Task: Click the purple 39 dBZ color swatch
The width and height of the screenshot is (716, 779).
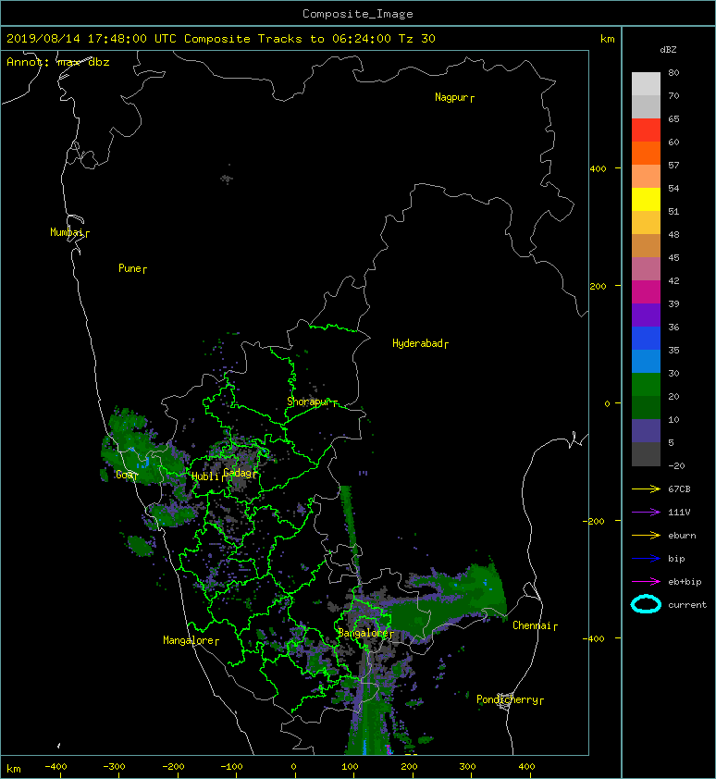Action: 646,315
